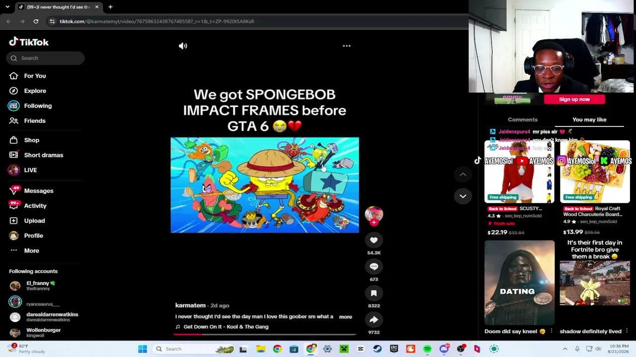Image resolution: width=636 pixels, height=357 pixels.
Task: Open Epic Games Launcher from the taskbar
Action: (x=394, y=349)
